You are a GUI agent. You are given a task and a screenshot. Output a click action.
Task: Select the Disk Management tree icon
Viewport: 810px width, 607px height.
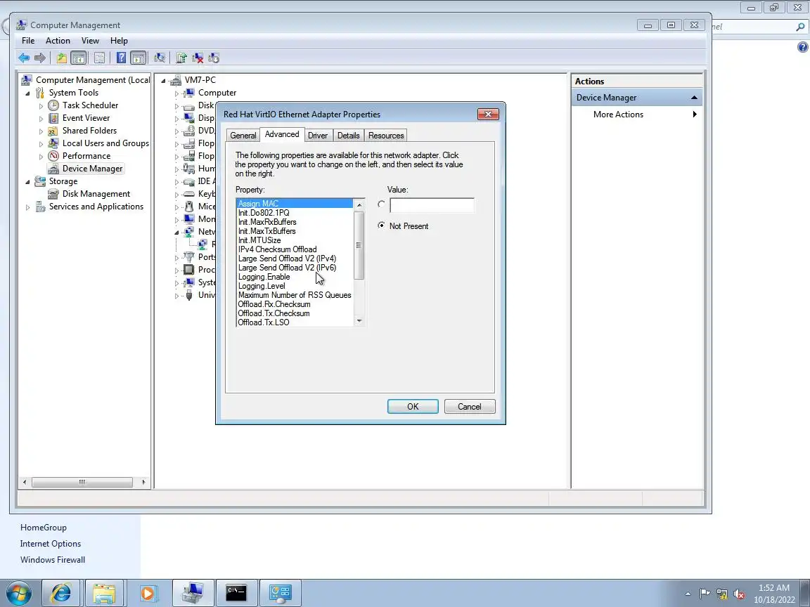tap(53, 194)
